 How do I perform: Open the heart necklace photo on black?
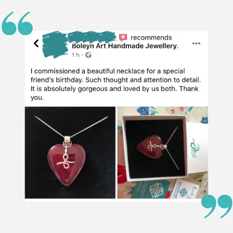click(70, 152)
